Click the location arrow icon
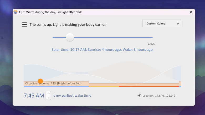Viewport: 205px width, 115px height. [x=139, y=96]
